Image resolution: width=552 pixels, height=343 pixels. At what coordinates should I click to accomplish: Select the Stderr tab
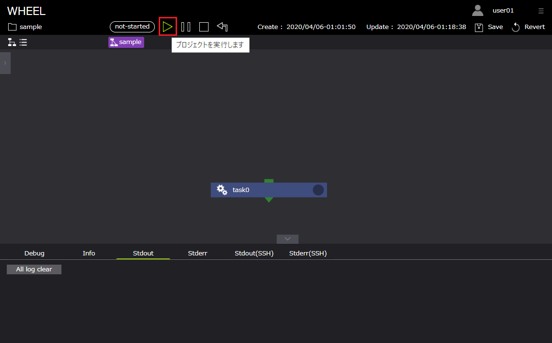197,253
